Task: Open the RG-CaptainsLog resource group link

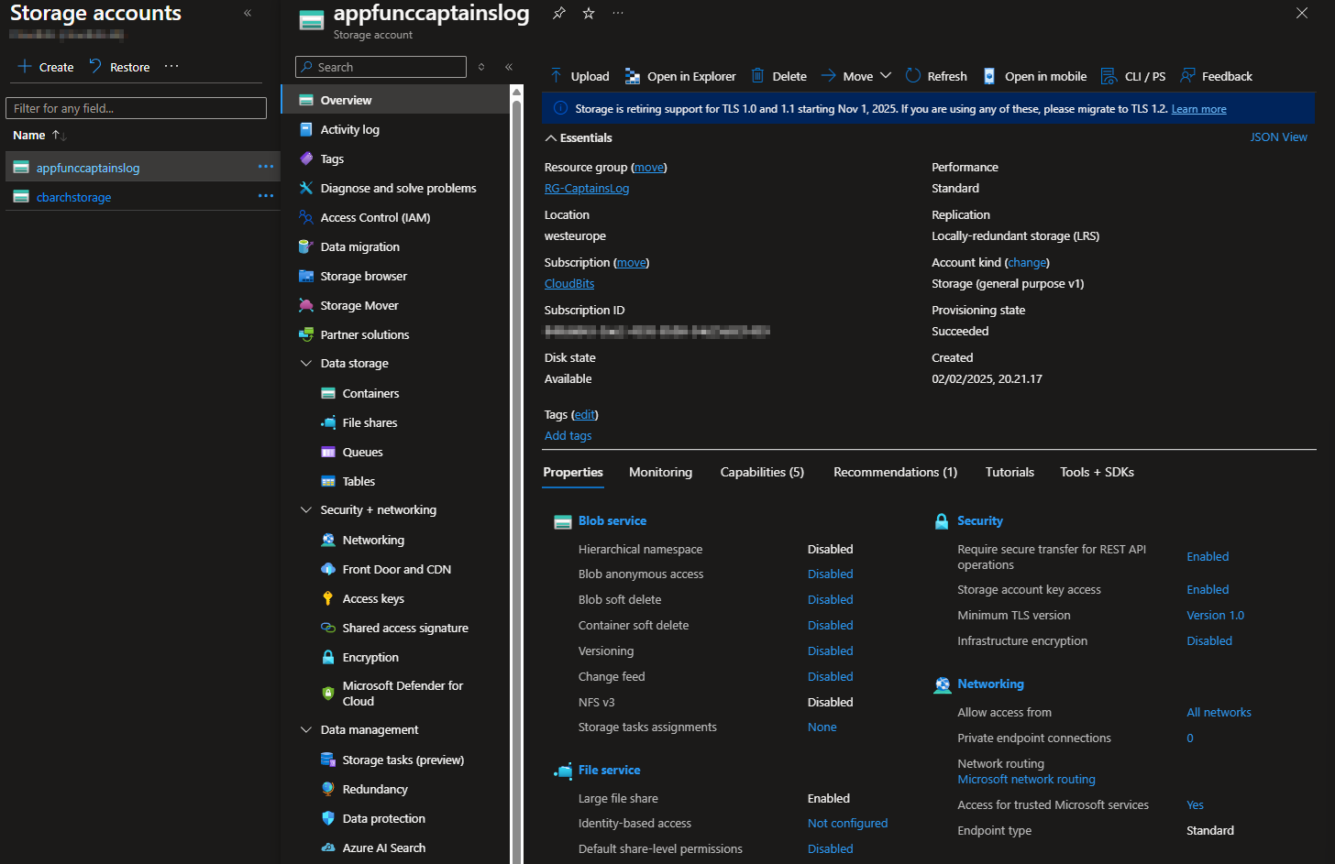Action: tap(587, 189)
